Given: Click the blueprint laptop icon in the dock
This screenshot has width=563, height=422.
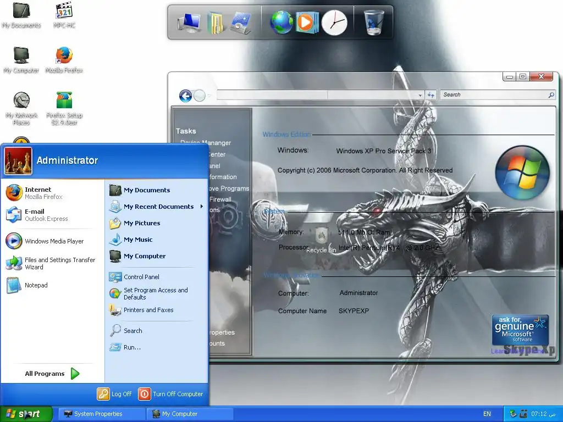Looking at the screenshot, I should point(240,22).
